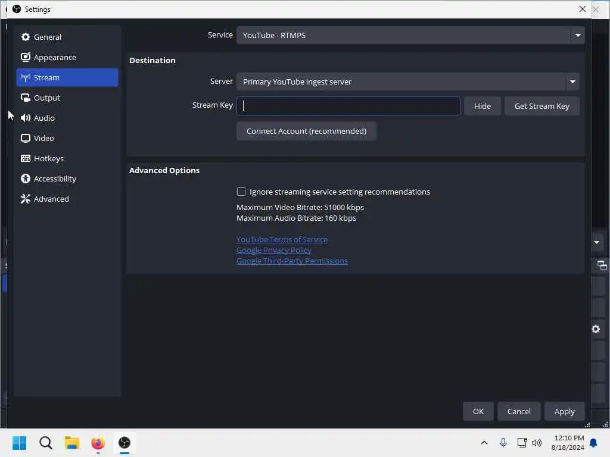
Task: Click the OBS logo in Settings title bar
Action: tap(16, 9)
